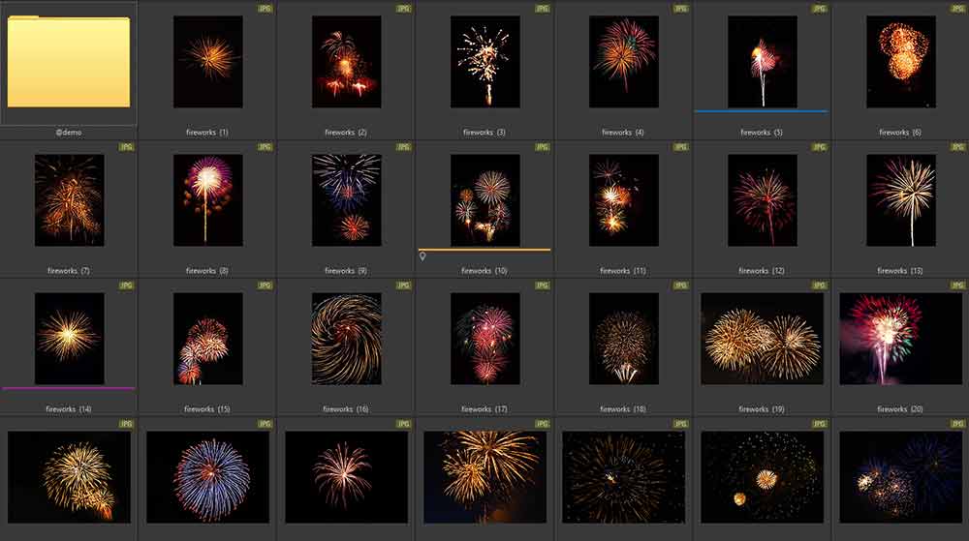Click the JPG badge of fireworks (19)
Viewport: 969px width, 541px height.
[819, 285]
